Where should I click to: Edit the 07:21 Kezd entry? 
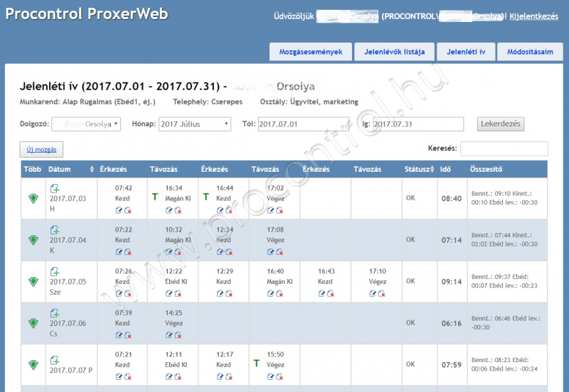(x=119, y=377)
